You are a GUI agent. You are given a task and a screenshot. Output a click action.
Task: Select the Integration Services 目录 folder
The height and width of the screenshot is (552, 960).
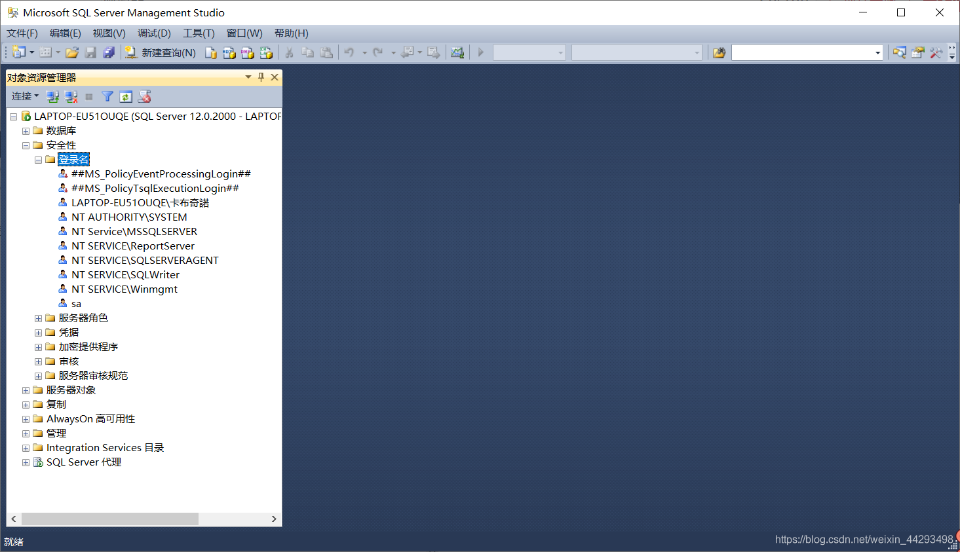click(x=105, y=448)
